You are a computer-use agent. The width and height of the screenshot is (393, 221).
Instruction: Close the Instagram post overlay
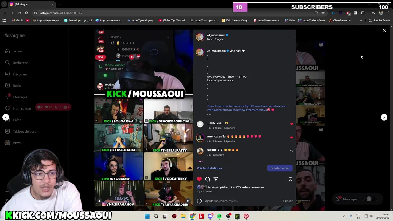pyautogui.click(x=384, y=30)
